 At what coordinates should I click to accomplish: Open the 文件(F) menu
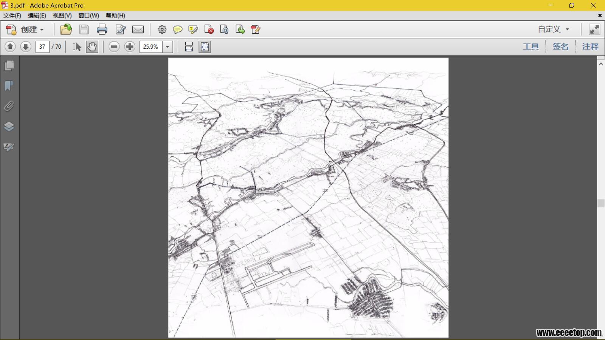click(12, 15)
